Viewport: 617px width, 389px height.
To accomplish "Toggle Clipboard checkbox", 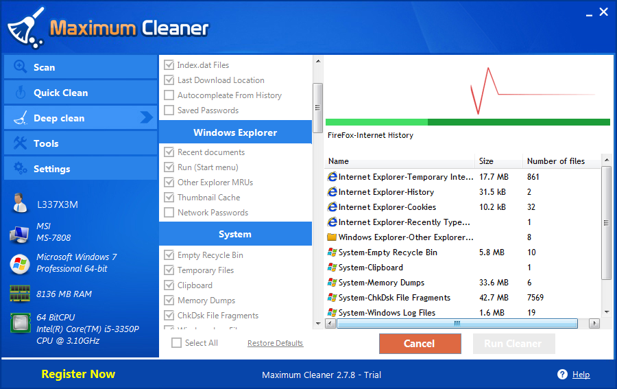I will (169, 285).
